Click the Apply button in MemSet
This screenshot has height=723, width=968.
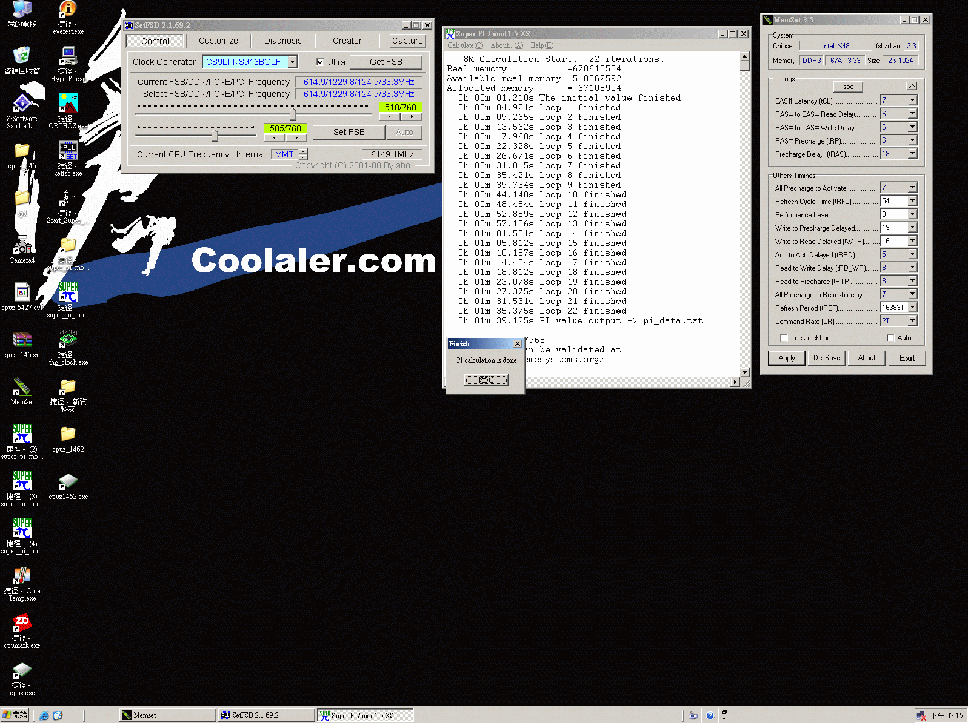click(787, 358)
